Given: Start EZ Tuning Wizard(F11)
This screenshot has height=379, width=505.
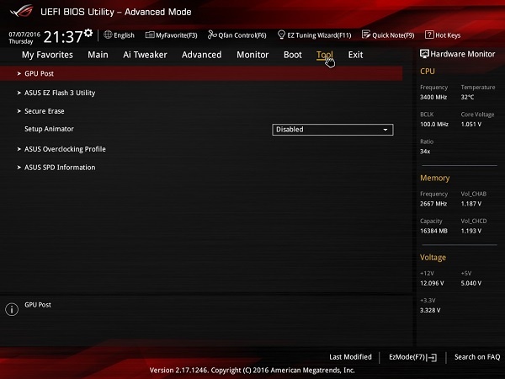Looking at the screenshot, I should click(319, 35).
